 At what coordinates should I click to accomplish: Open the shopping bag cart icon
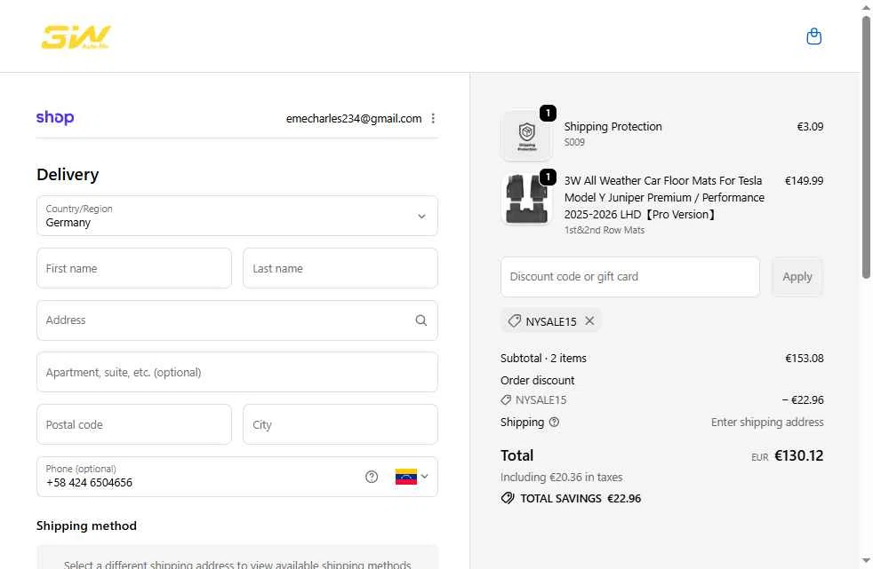pyautogui.click(x=813, y=36)
